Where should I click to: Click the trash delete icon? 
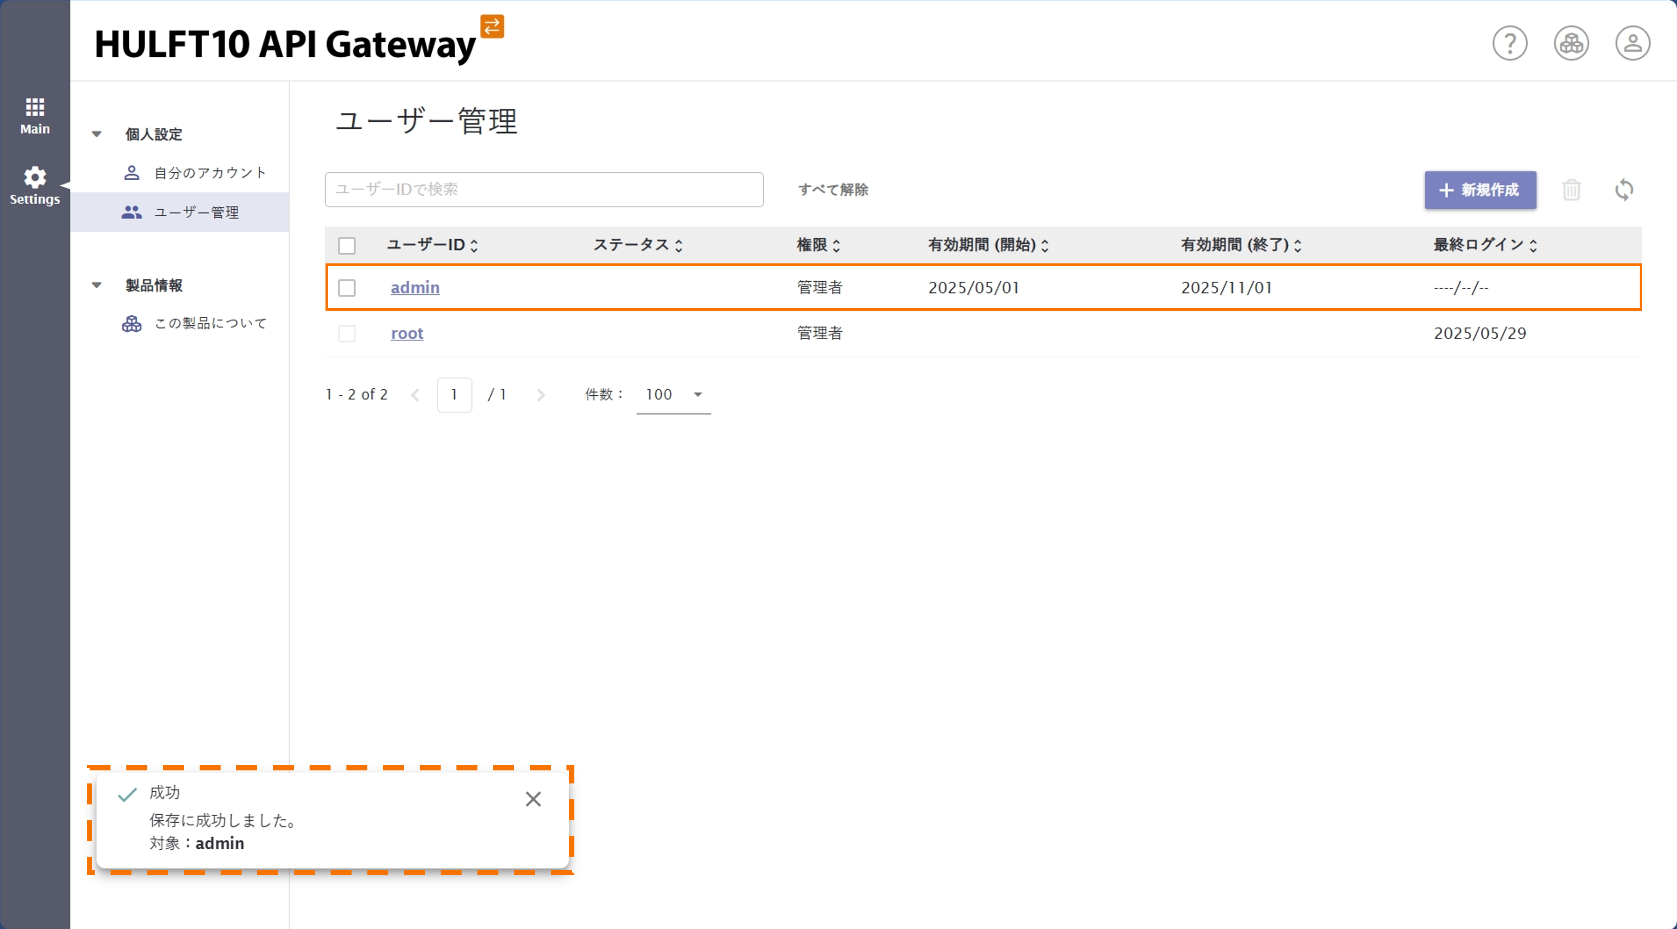(1571, 190)
